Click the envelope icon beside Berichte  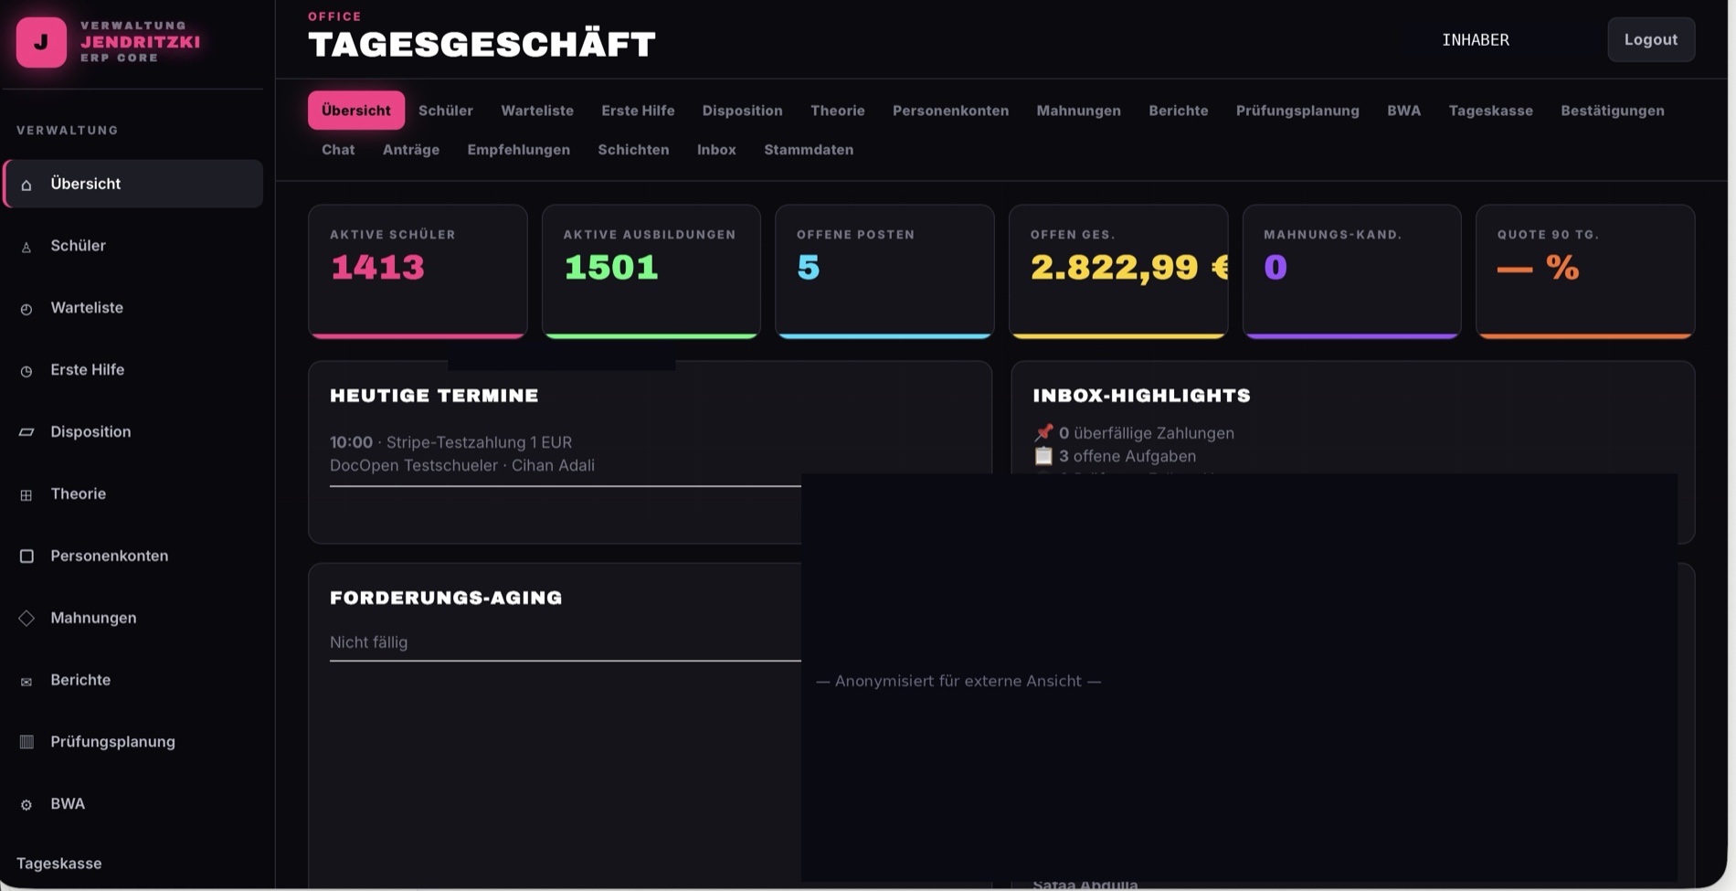pyautogui.click(x=26, y=681)
